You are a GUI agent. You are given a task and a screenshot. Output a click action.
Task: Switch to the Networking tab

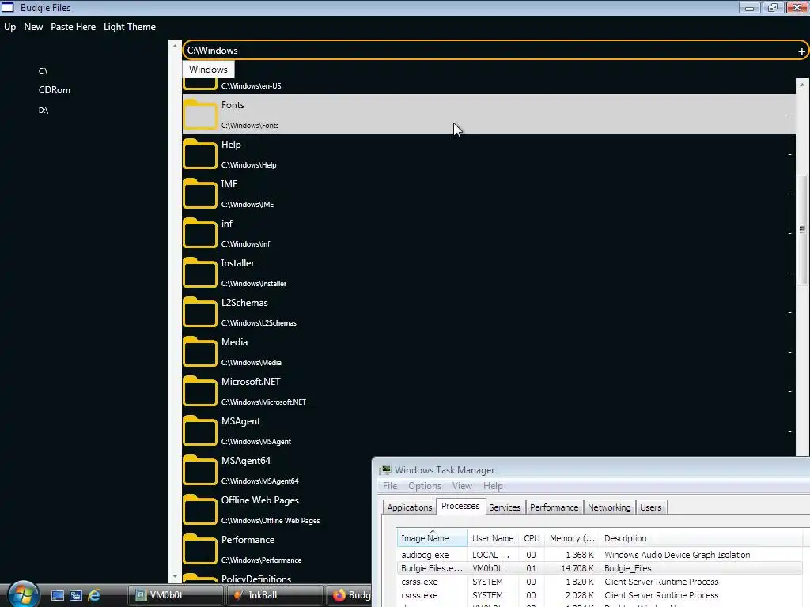tap(609, 507)
